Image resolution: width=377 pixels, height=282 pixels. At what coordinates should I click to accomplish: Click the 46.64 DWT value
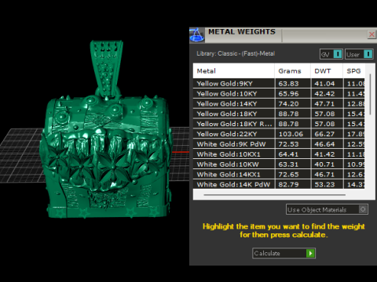[x=324, y=144]
